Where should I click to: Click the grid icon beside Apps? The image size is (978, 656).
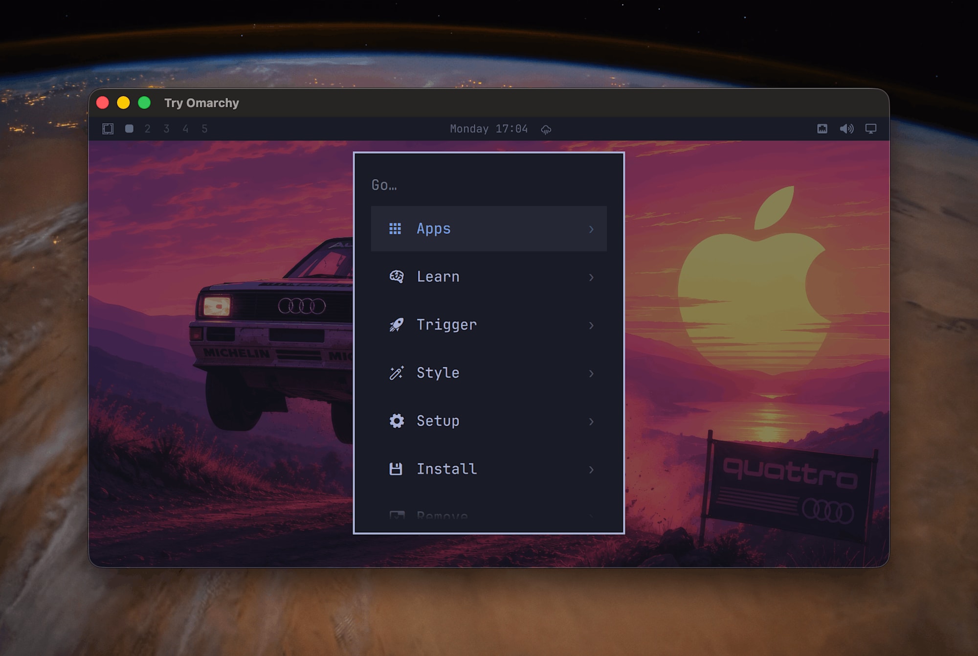[x=395, y=228]
